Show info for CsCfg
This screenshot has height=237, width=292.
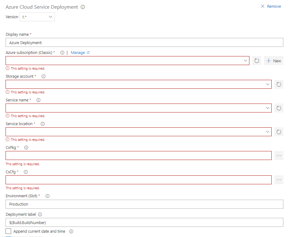tap(26, 172)
